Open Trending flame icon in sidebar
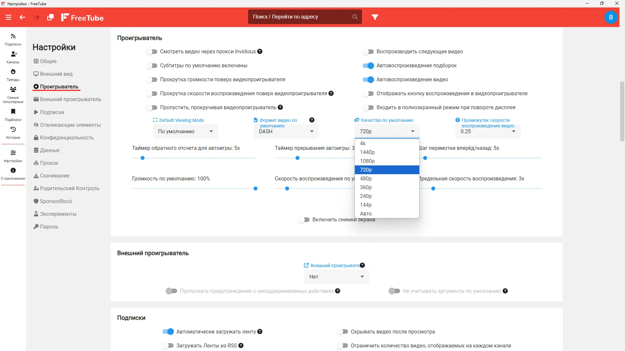The height and width of the screenshot is (351, 625). [x=13, y=72]
